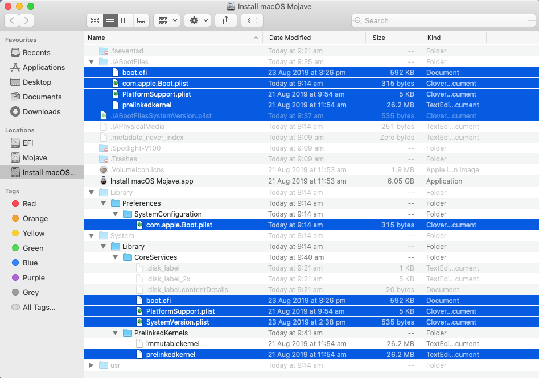Go forward with the toolbar forward arrow
Viewport: 539px width, 378px height.
click(x=27, y=20)
